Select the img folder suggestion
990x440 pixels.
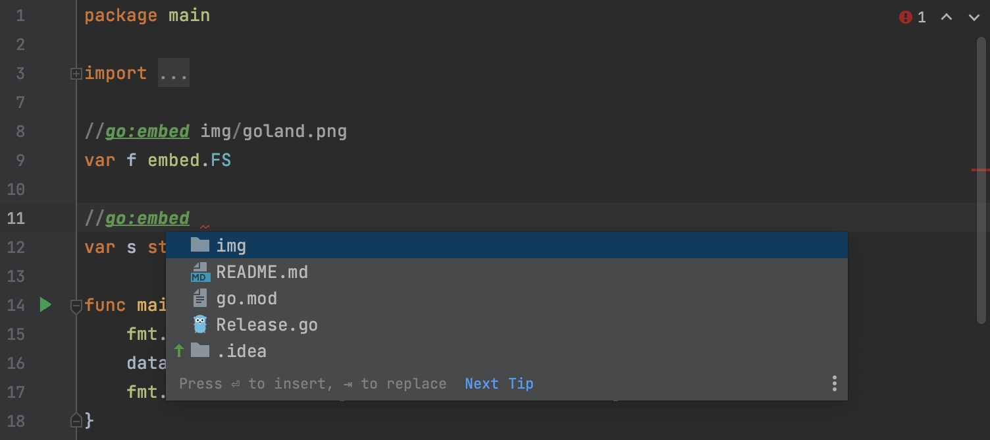(506, 246)
